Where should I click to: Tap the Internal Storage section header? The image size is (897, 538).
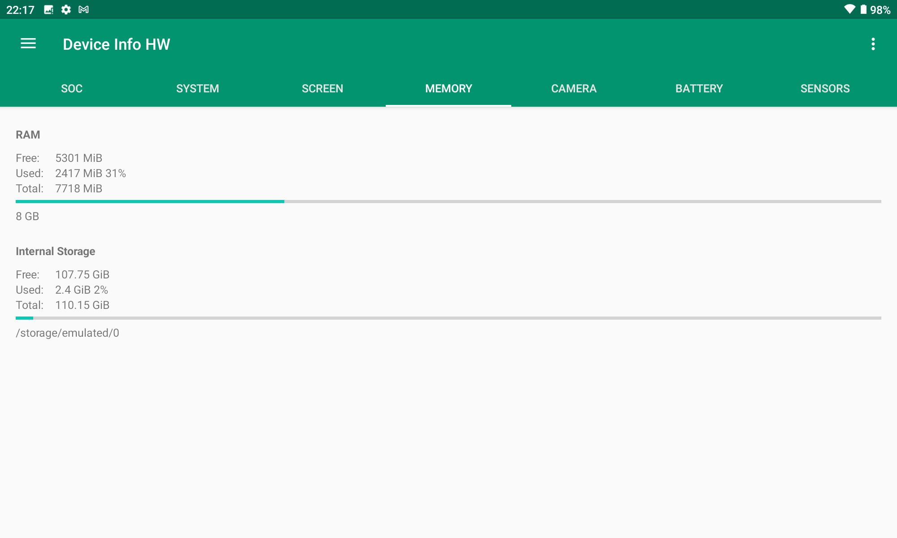click(x=55, y=252)
